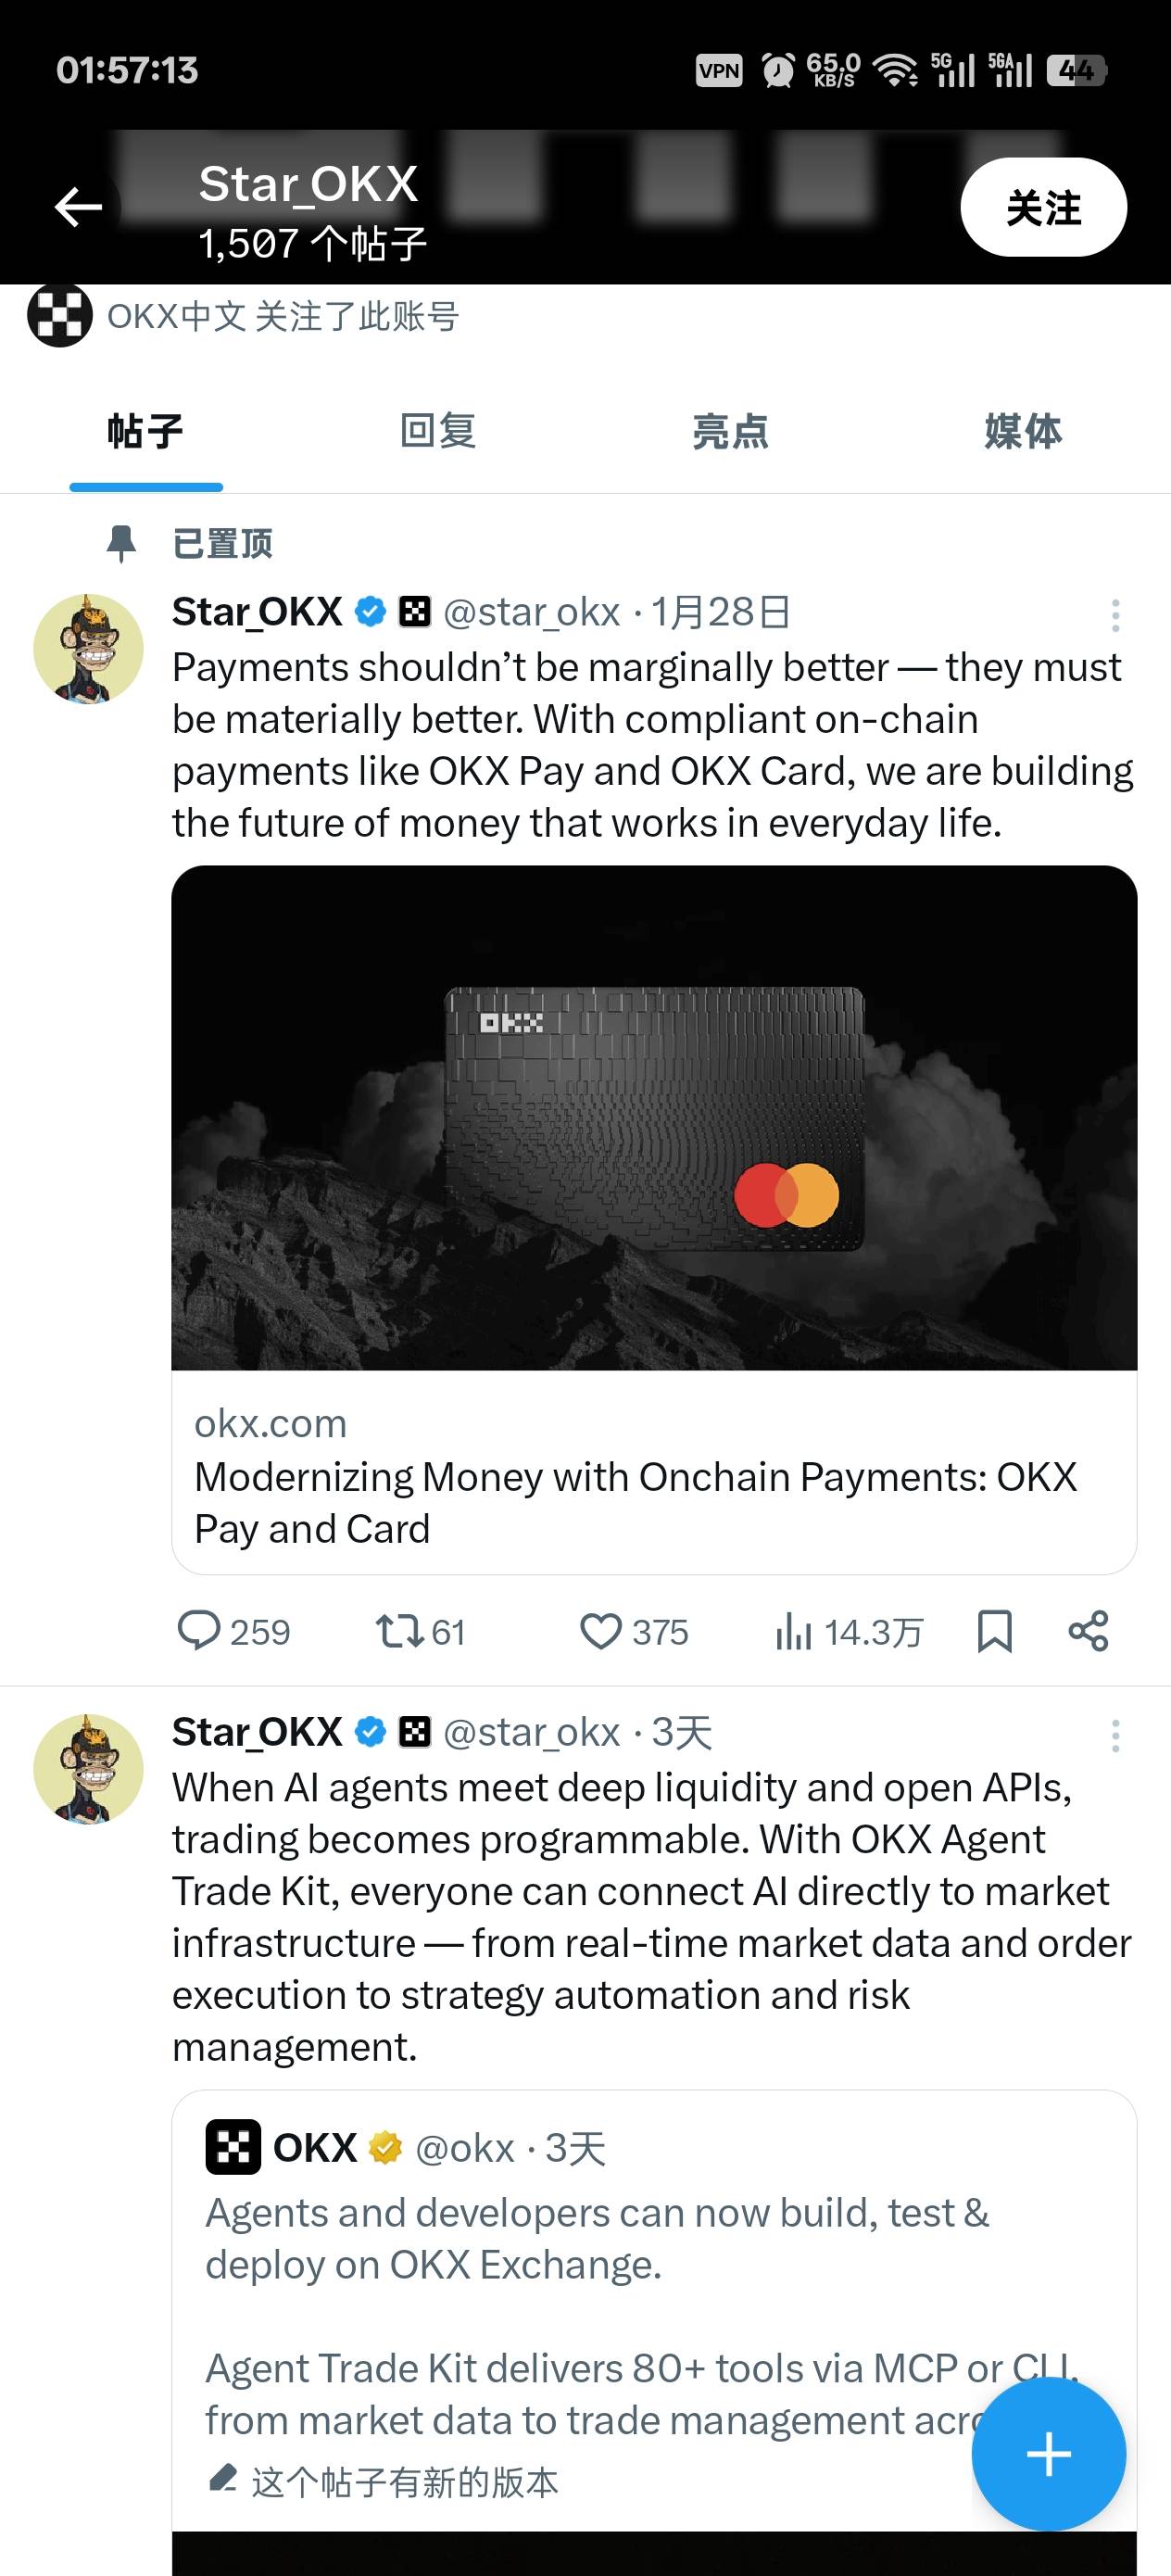Tap the repost icon on pinned post
The image size is (1171, 2576).
coord(398,1631)
